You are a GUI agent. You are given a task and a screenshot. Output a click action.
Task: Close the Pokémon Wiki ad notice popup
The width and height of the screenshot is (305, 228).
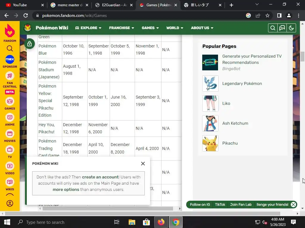click(x=143, y=164)
